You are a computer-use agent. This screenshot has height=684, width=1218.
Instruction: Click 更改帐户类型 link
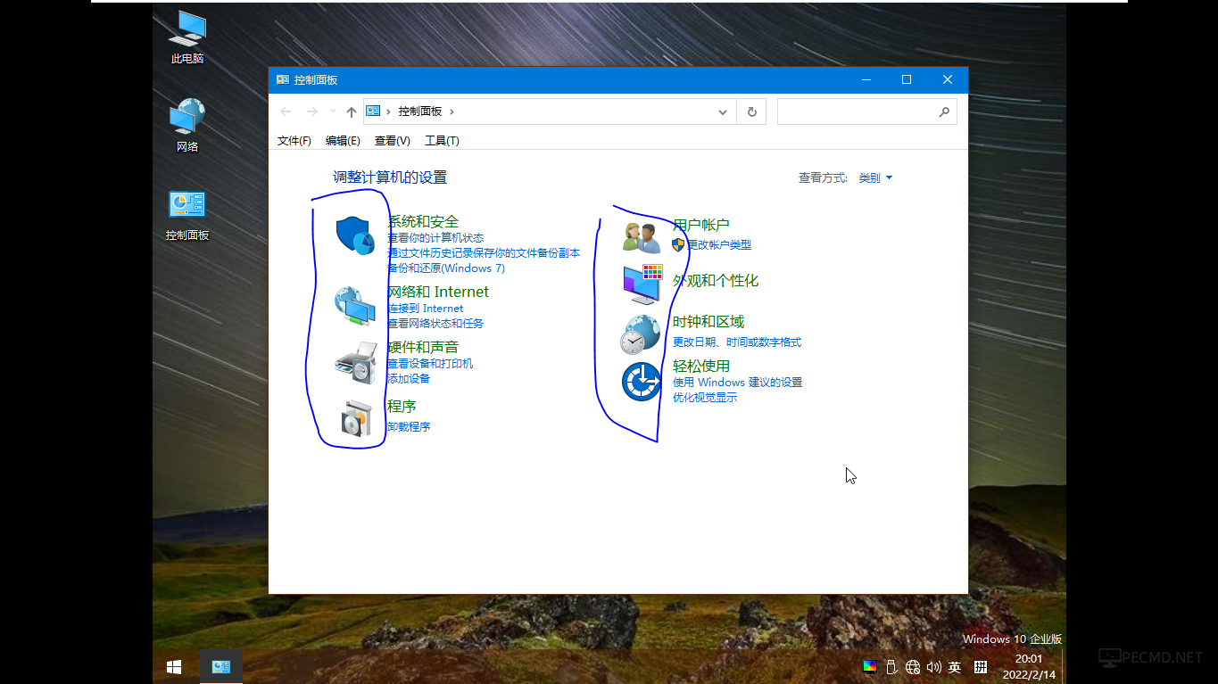click(x=719, y=245)
